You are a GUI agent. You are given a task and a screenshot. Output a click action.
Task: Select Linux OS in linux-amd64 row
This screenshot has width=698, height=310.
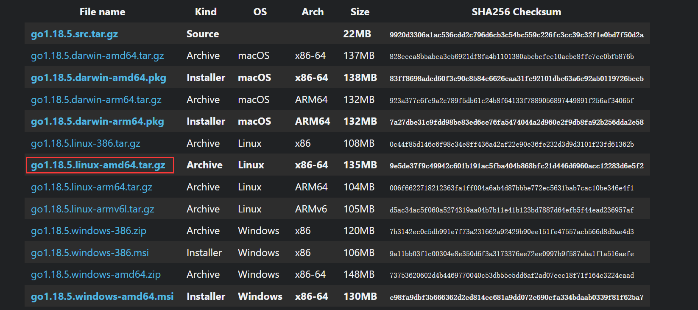point(251,165)
